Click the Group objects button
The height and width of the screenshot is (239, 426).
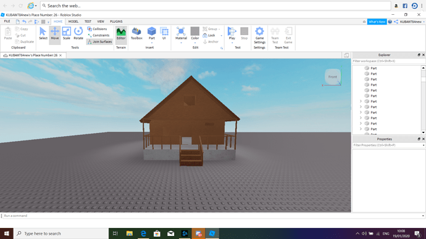pos(211,29)
